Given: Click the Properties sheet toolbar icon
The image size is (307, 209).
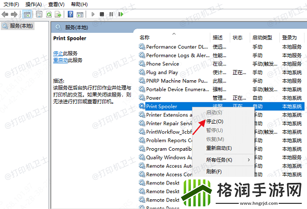Looking at the screenshot, I should coord(39,14).
